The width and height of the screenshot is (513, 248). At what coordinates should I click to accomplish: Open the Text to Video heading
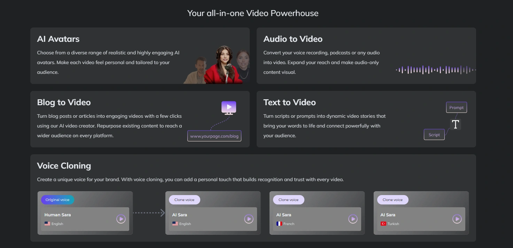289,102
